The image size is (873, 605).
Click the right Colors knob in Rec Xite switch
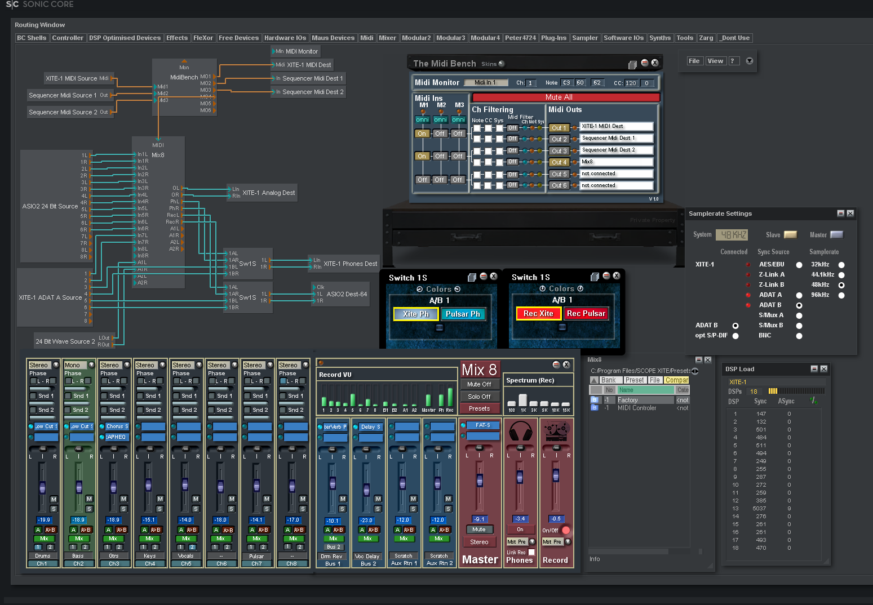pos(580,288)
